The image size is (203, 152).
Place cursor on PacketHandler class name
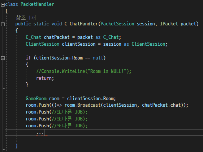tap(37, 4)
